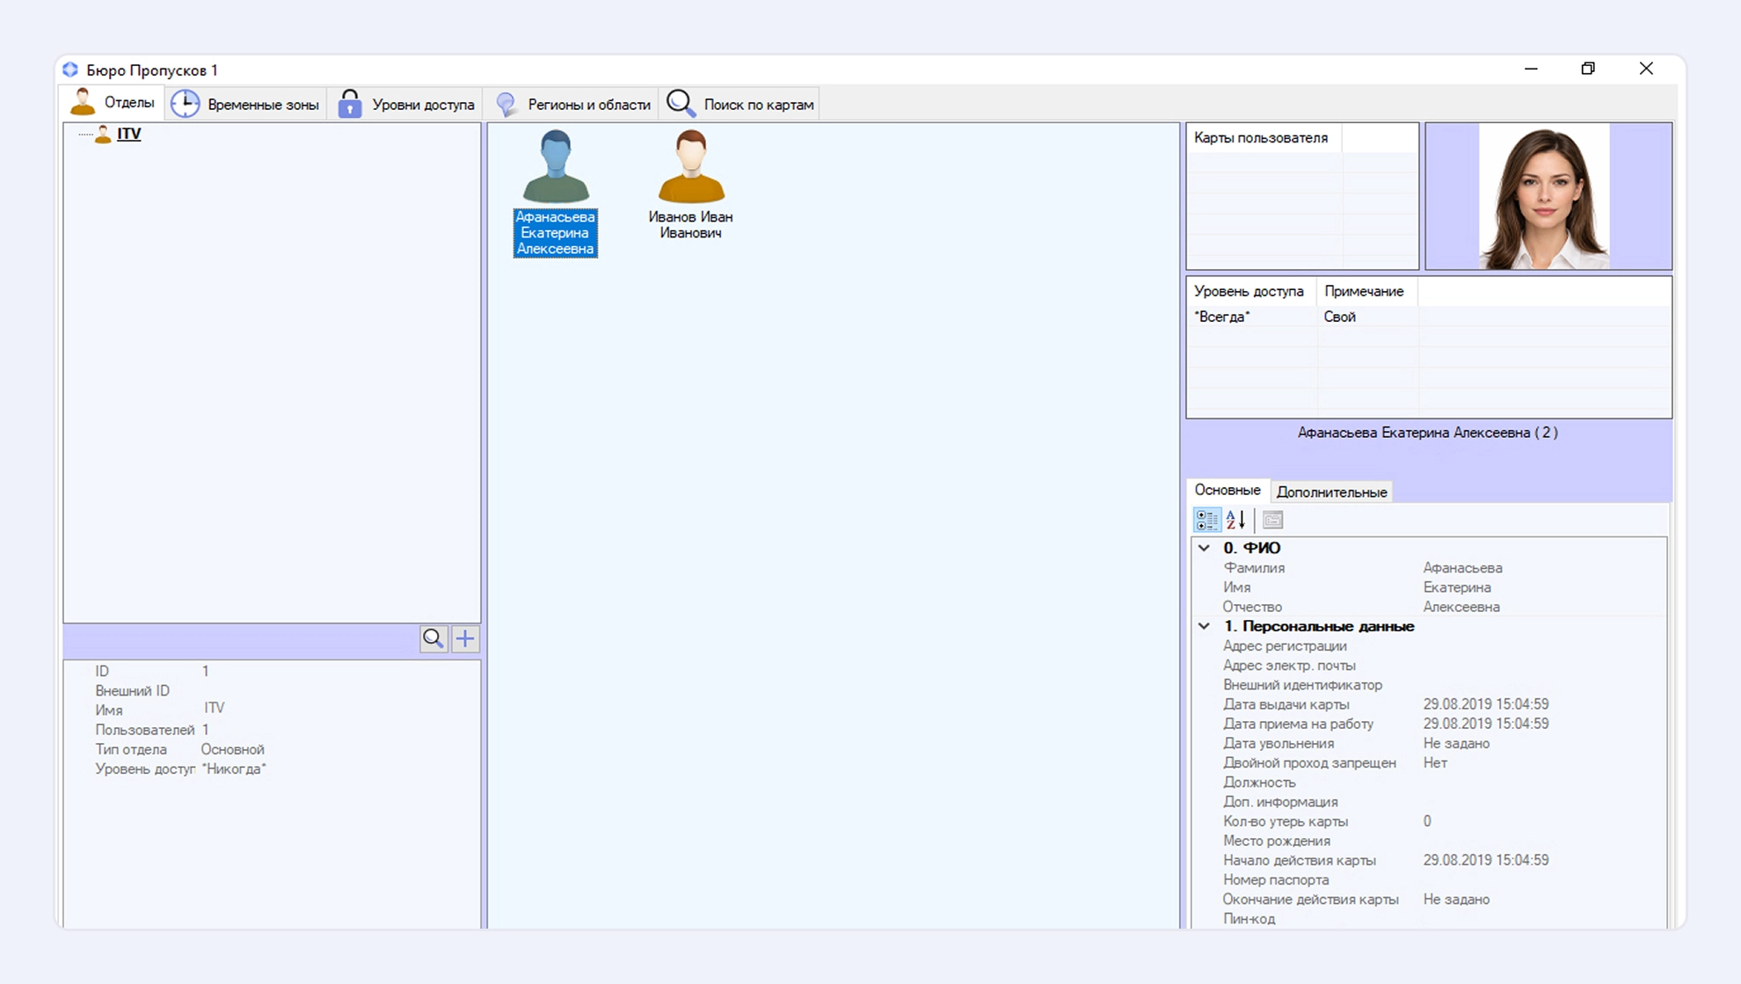The height and width of the screenshot is (984, 1741).
Task: Click Кол-во утерь карты value 0
Action: [x=1427, y=821]
